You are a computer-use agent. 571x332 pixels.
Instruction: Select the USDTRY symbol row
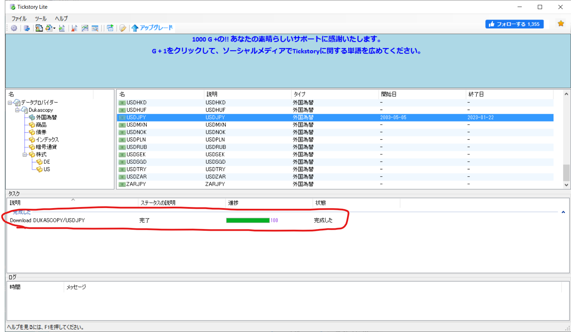tap(335, 169)
